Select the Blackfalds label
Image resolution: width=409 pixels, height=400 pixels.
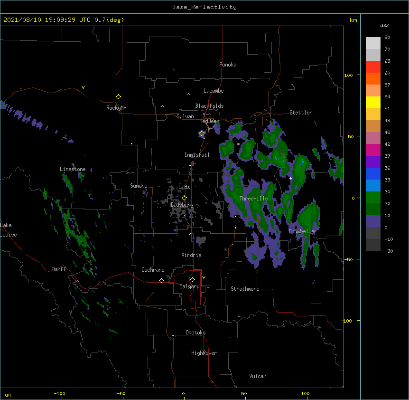coord(209,106)
